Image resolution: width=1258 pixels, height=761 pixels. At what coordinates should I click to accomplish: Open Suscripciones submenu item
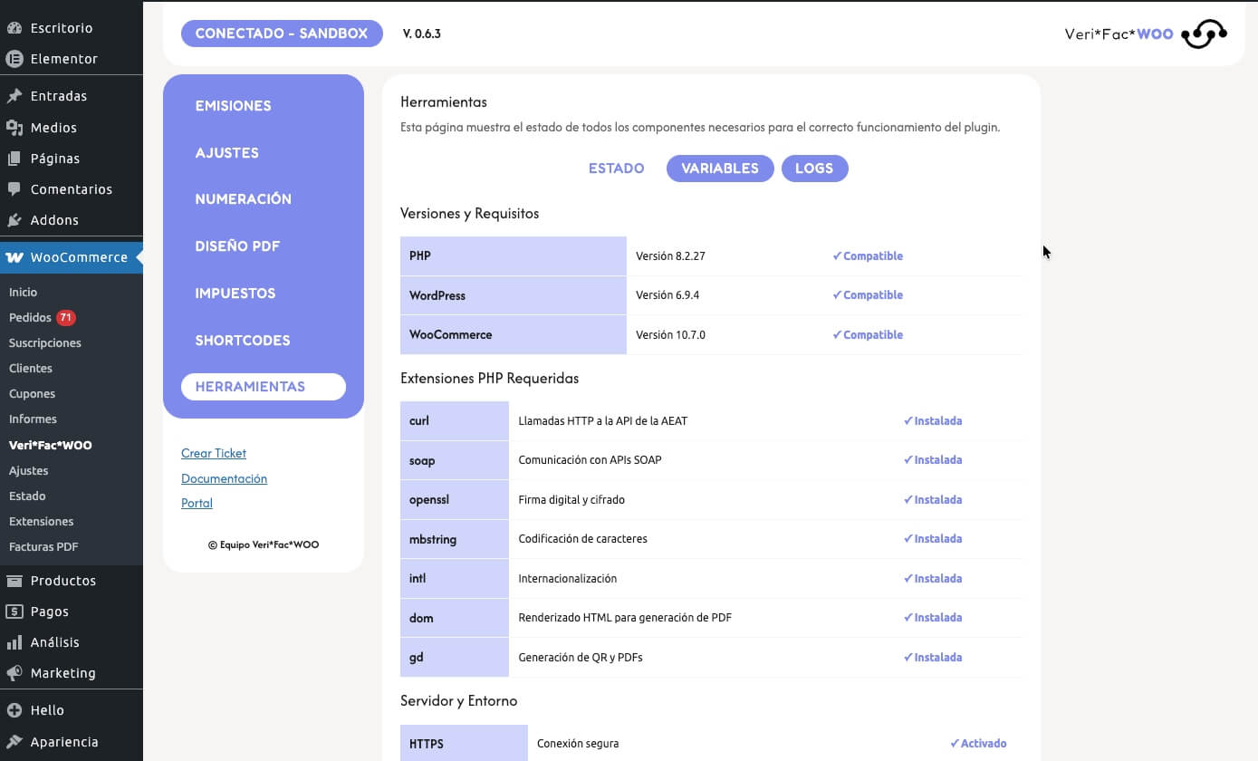[x=45, y=343]
